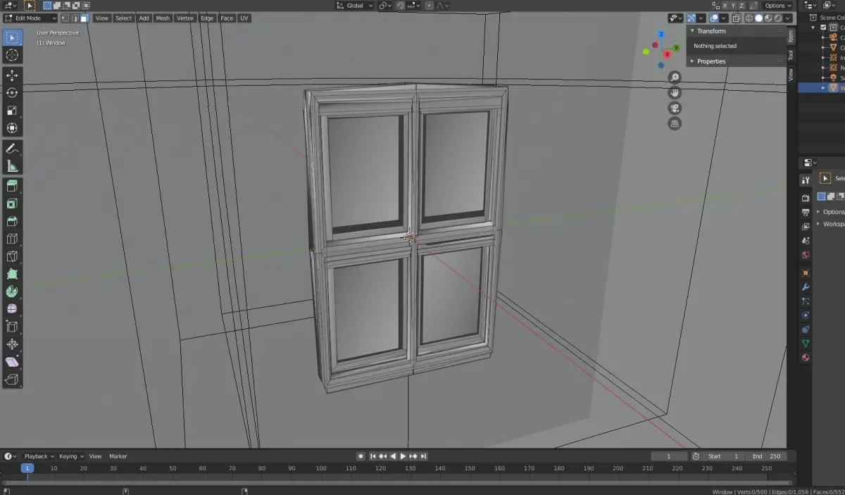Enable vertex select mode
This screenshot has height=495, width=845.
(65, 18)
